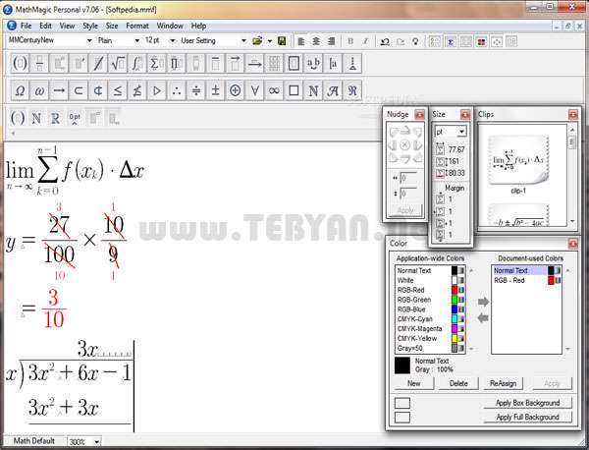The height and width of the screenshot is (450, 589).
Task: Toggle italic formatting
Action: [365, 41]
